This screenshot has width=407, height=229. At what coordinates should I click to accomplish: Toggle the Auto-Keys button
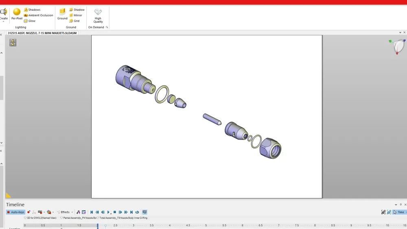[x=15, y=212]
